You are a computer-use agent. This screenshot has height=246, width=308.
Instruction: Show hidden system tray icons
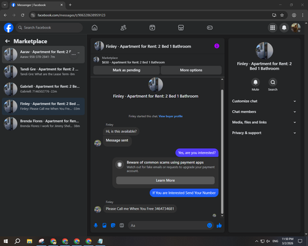(x=257, y=241)
